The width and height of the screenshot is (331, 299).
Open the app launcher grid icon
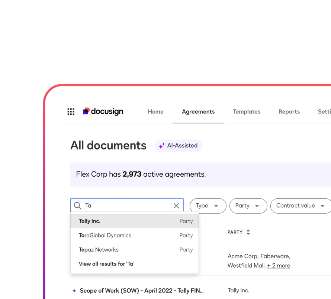(71, 111)
